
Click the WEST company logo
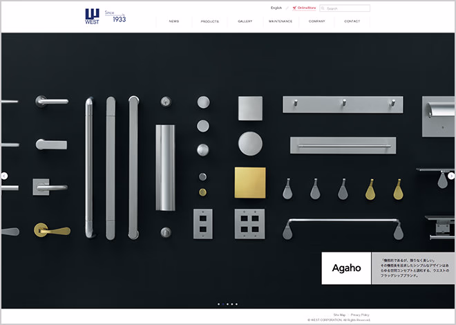[x=92, y=16]
